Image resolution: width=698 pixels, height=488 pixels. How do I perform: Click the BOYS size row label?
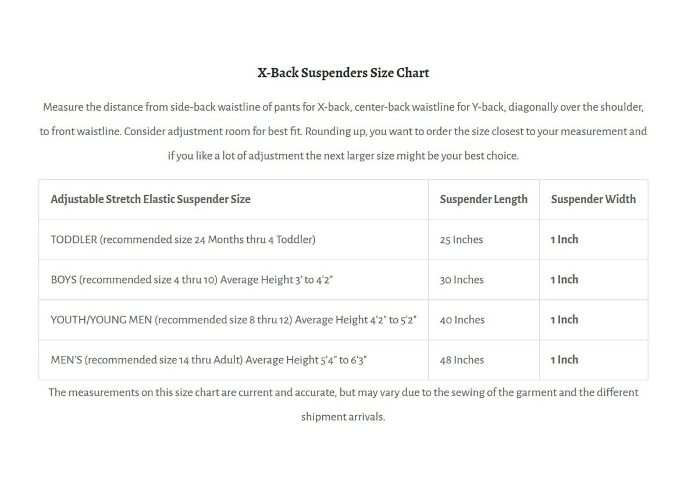click(191, 280)
